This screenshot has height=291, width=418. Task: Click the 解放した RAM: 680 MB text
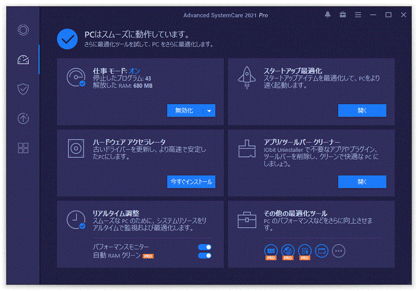[123, 85]
